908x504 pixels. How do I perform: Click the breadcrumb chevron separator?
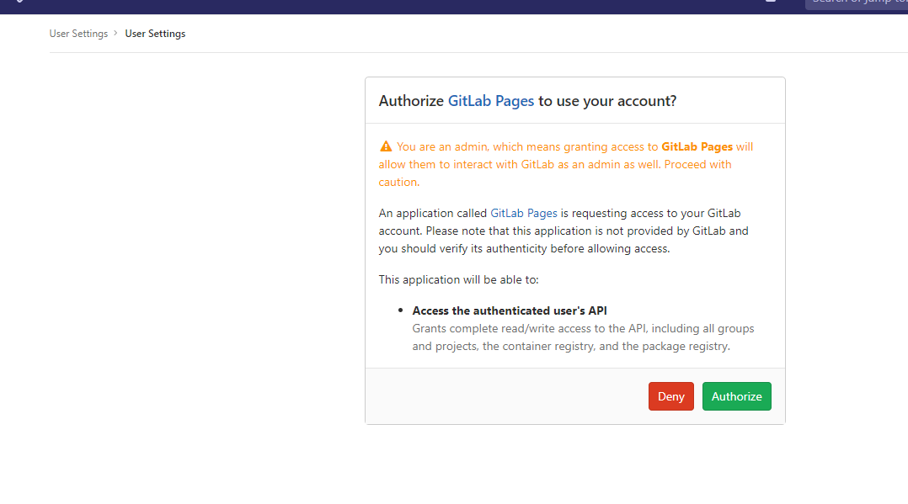(x=116, y=34)
